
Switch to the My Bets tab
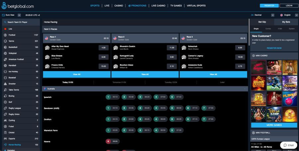(x=286, y=22)
